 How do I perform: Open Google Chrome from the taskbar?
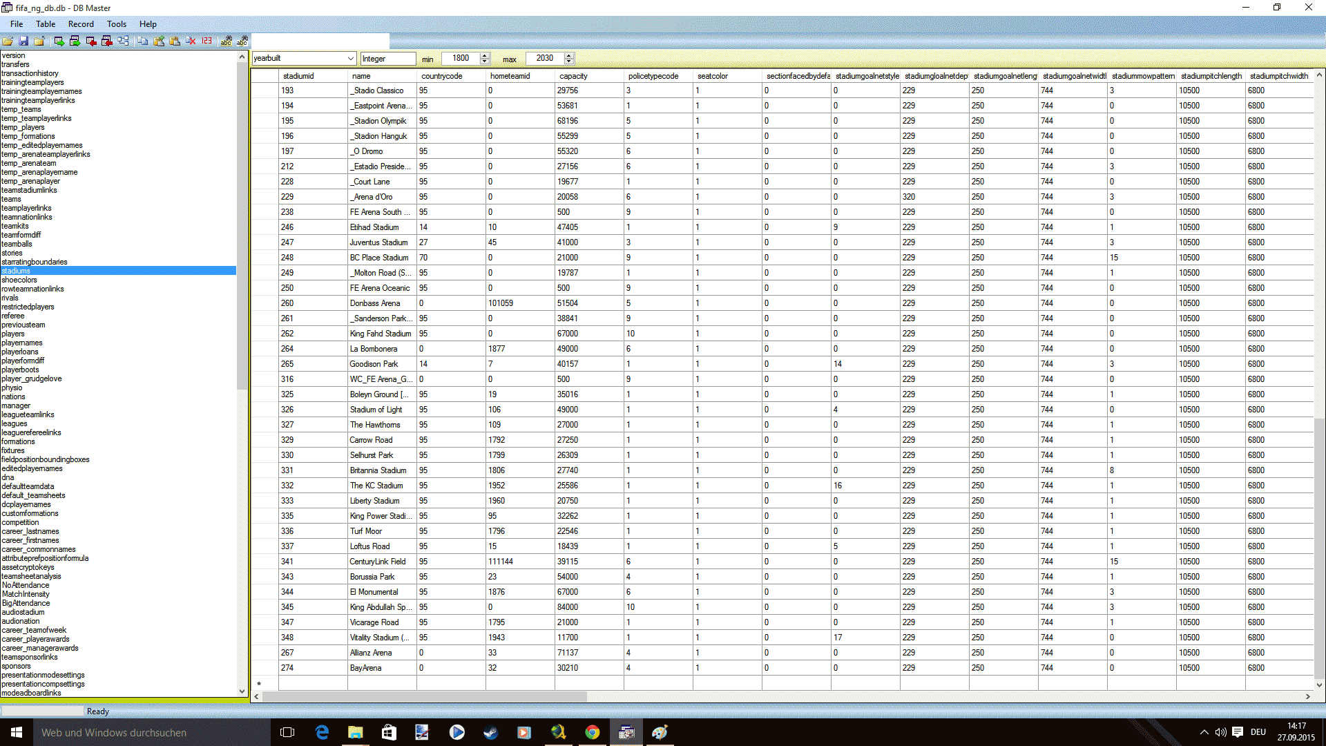tap(592, 732)
